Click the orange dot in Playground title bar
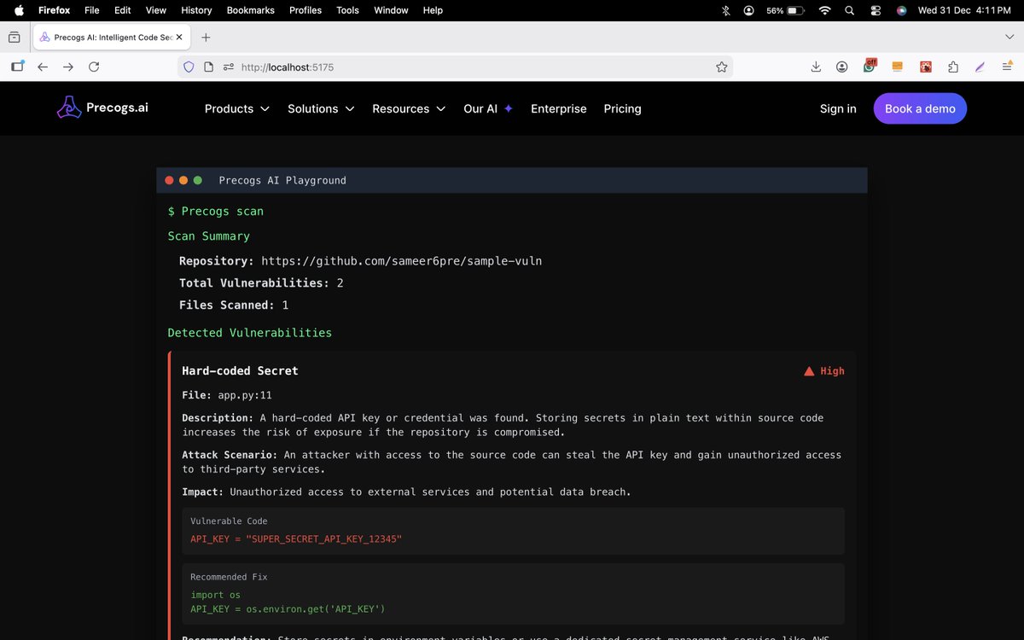1024x640 pixels. pos(183,180)
